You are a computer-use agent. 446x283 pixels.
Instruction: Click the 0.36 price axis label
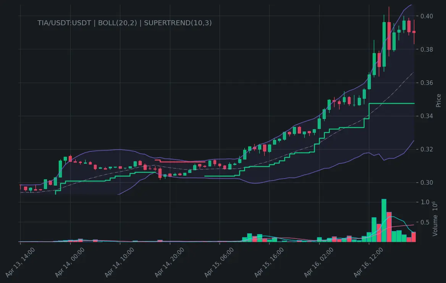click(x=427, y=83)
